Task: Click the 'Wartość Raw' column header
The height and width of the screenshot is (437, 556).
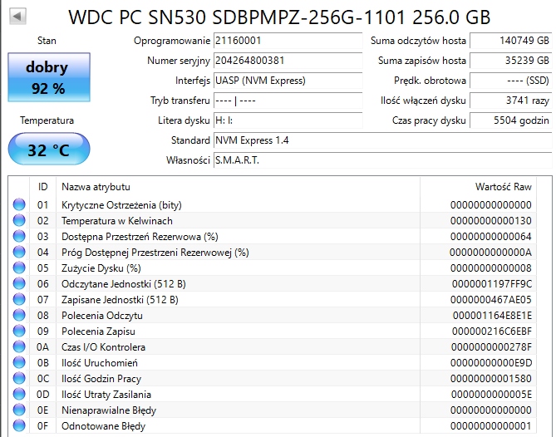Action: point(478,187)
